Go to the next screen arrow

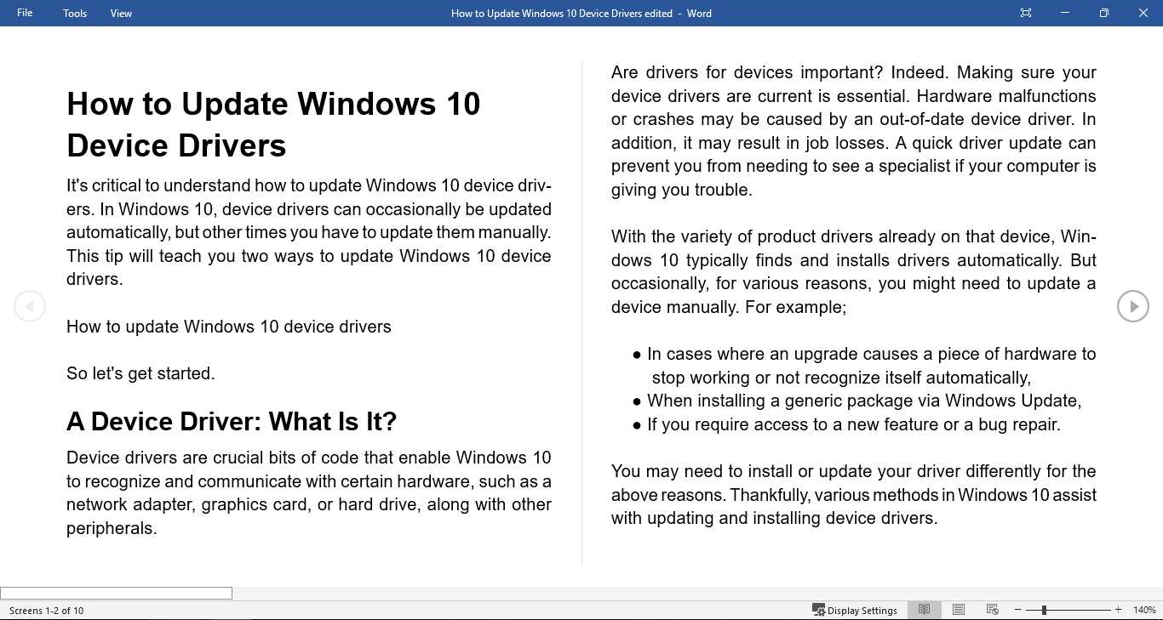pos(1133,306)
